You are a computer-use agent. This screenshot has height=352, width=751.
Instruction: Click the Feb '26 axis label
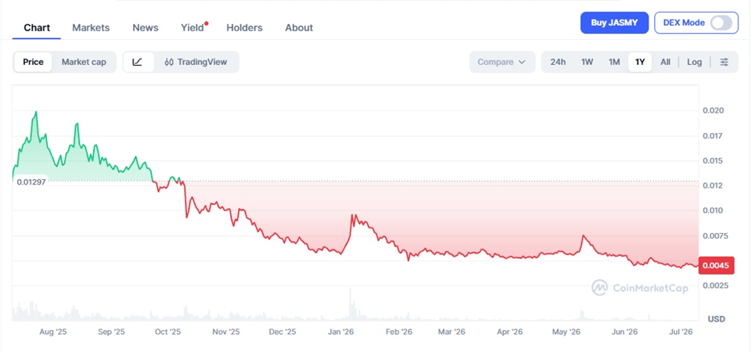400,332
